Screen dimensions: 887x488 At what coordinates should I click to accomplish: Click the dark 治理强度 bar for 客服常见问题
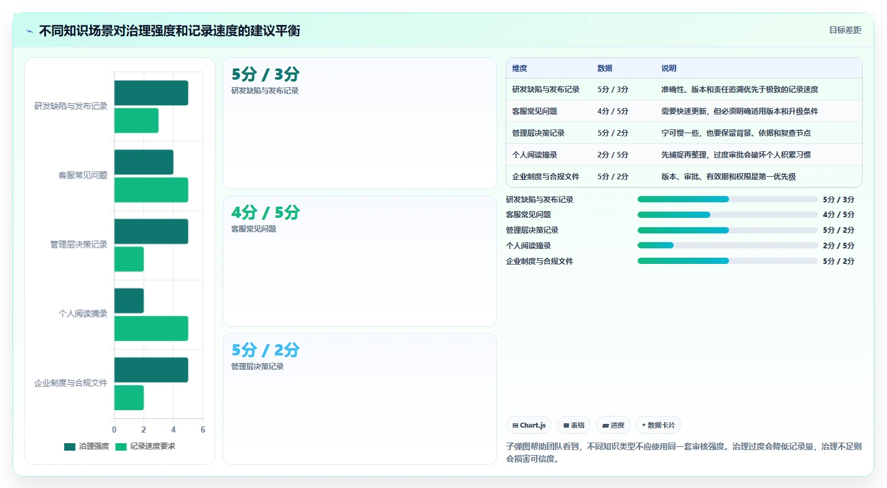[x=144, y=162]
